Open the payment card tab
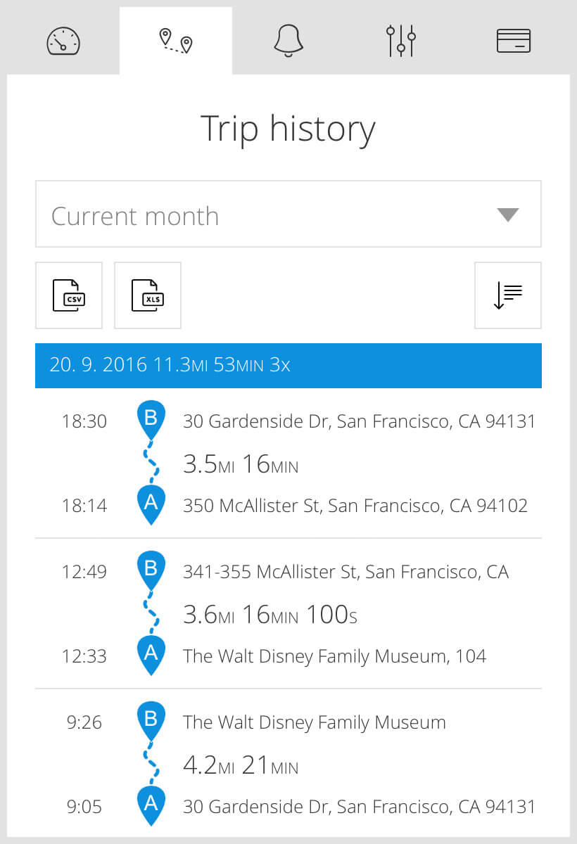The height and width of the screenshot is (844, 577). [514, 41]
